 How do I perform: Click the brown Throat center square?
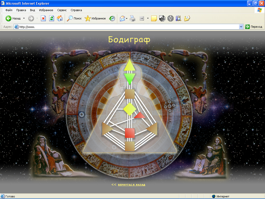click(130, 94)
